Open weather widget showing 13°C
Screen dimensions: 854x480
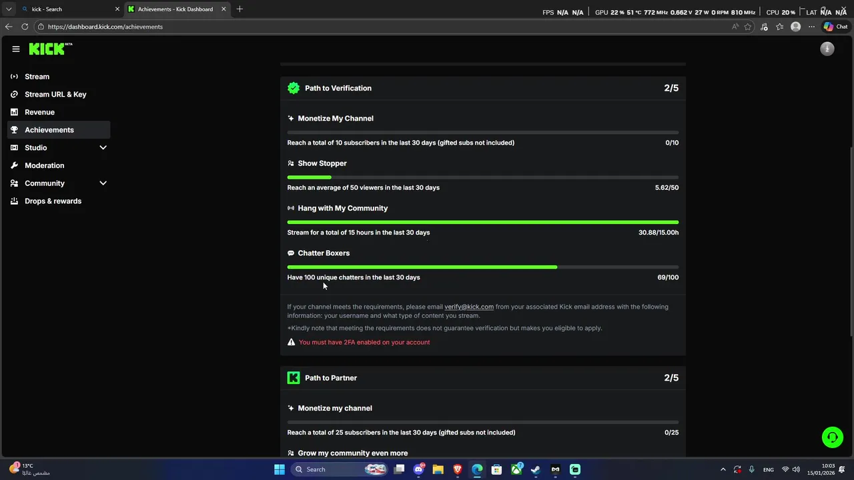coord(30,469)
